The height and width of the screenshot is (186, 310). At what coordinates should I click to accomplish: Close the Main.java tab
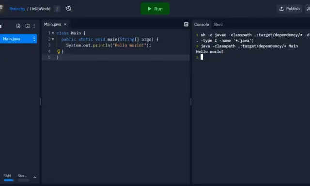pos(65,24)
